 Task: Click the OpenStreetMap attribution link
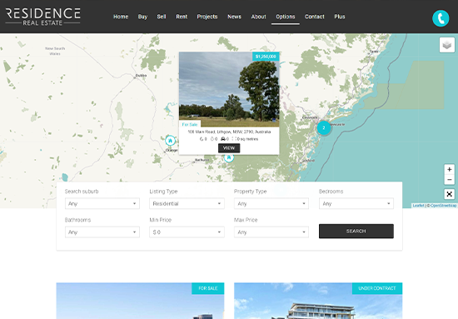pyautogui.click(x=443, y=206)
